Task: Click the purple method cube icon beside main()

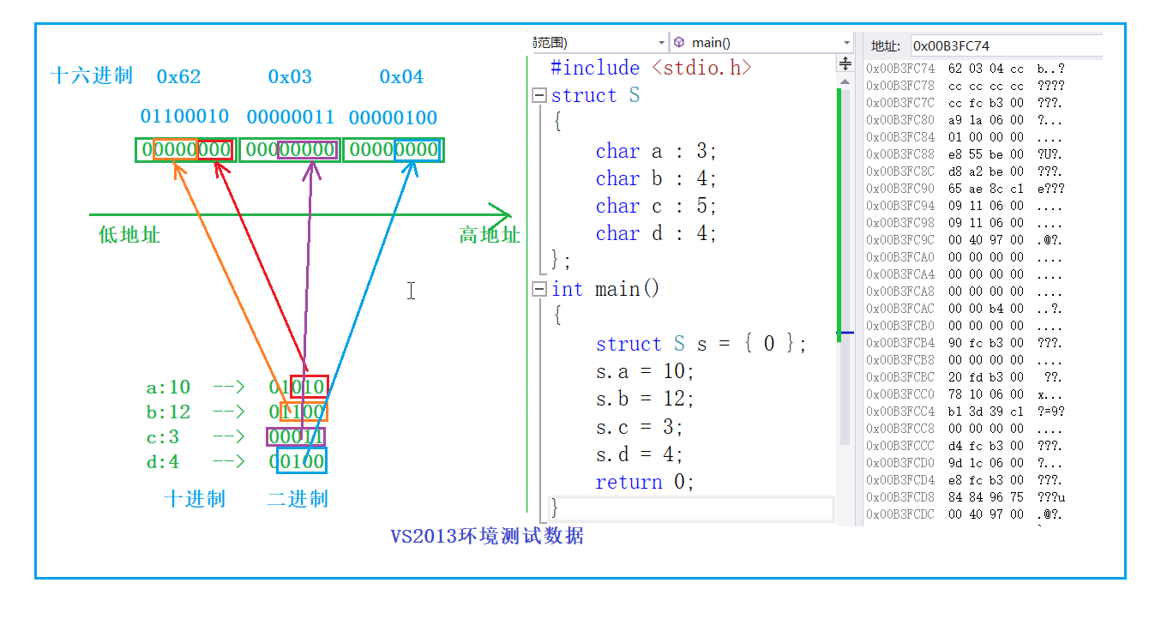Action: coord(677,41)
